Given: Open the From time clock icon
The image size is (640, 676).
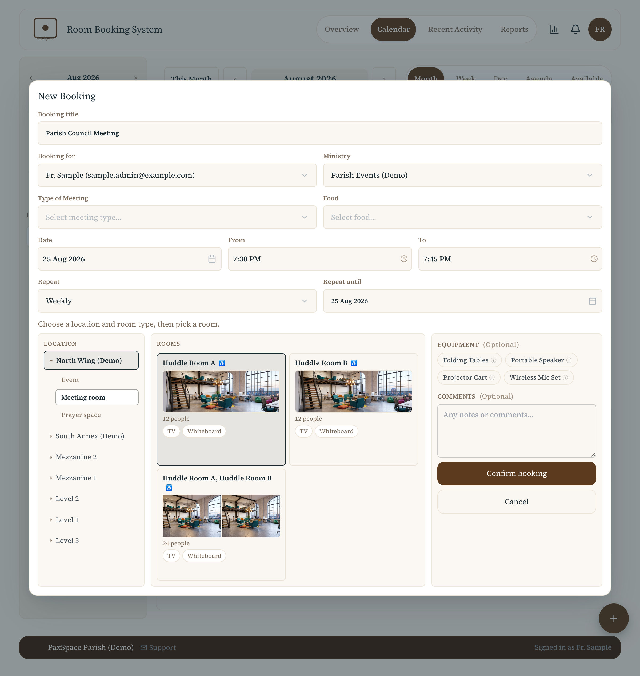Looking at the screenshot, I should (x=403, y=259).
